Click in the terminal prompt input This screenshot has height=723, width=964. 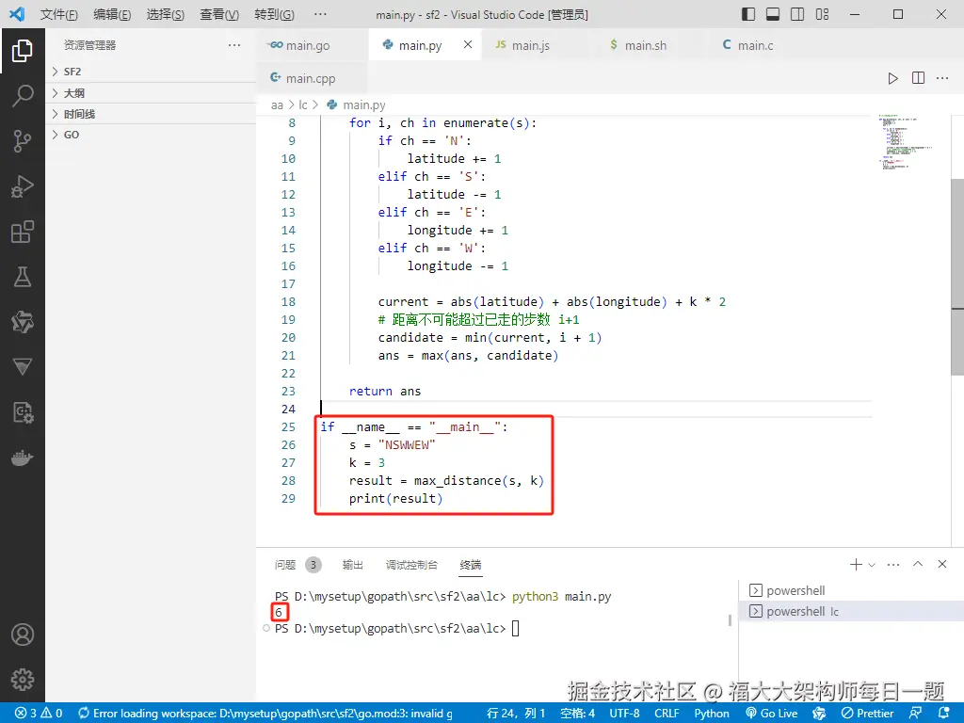(x=515, y=628)
